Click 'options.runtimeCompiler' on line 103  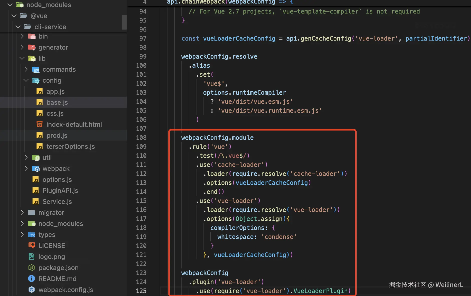(x=245, y=93)
